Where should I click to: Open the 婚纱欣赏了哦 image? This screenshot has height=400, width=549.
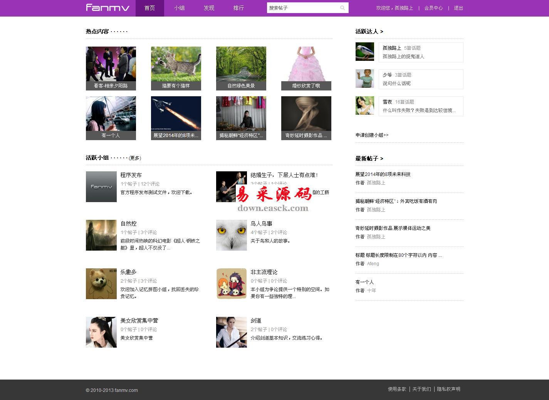306,68
